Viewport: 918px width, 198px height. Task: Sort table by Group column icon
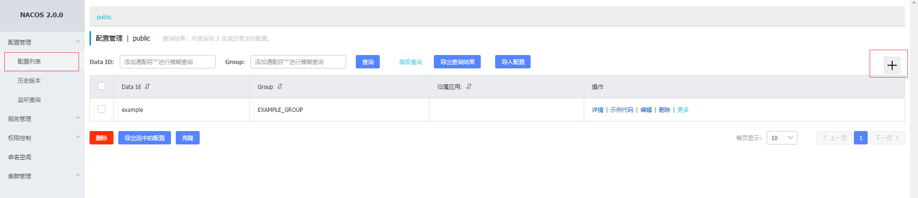(280, 87)
